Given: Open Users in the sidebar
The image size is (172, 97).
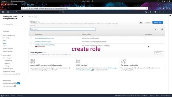Looking at the screenshot, I should coord(4,41).
